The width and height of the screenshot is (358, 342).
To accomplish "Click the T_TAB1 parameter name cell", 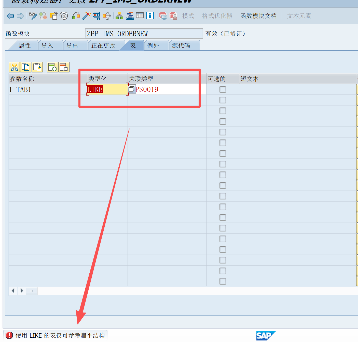I will (x=48, y=89).
